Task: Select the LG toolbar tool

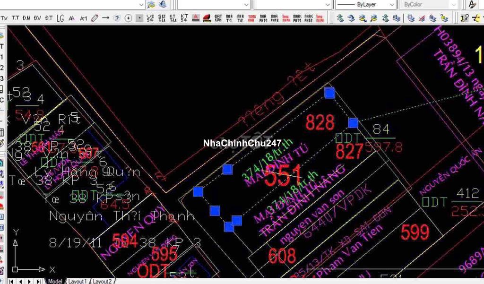Action: click(x=60, y=18)
